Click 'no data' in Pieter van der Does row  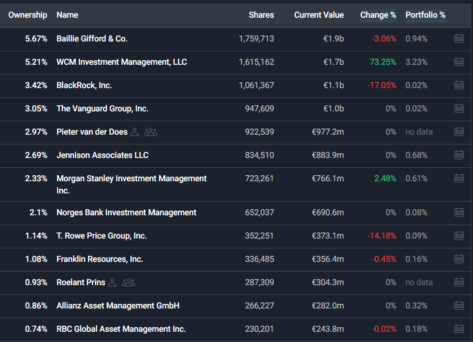419,132
